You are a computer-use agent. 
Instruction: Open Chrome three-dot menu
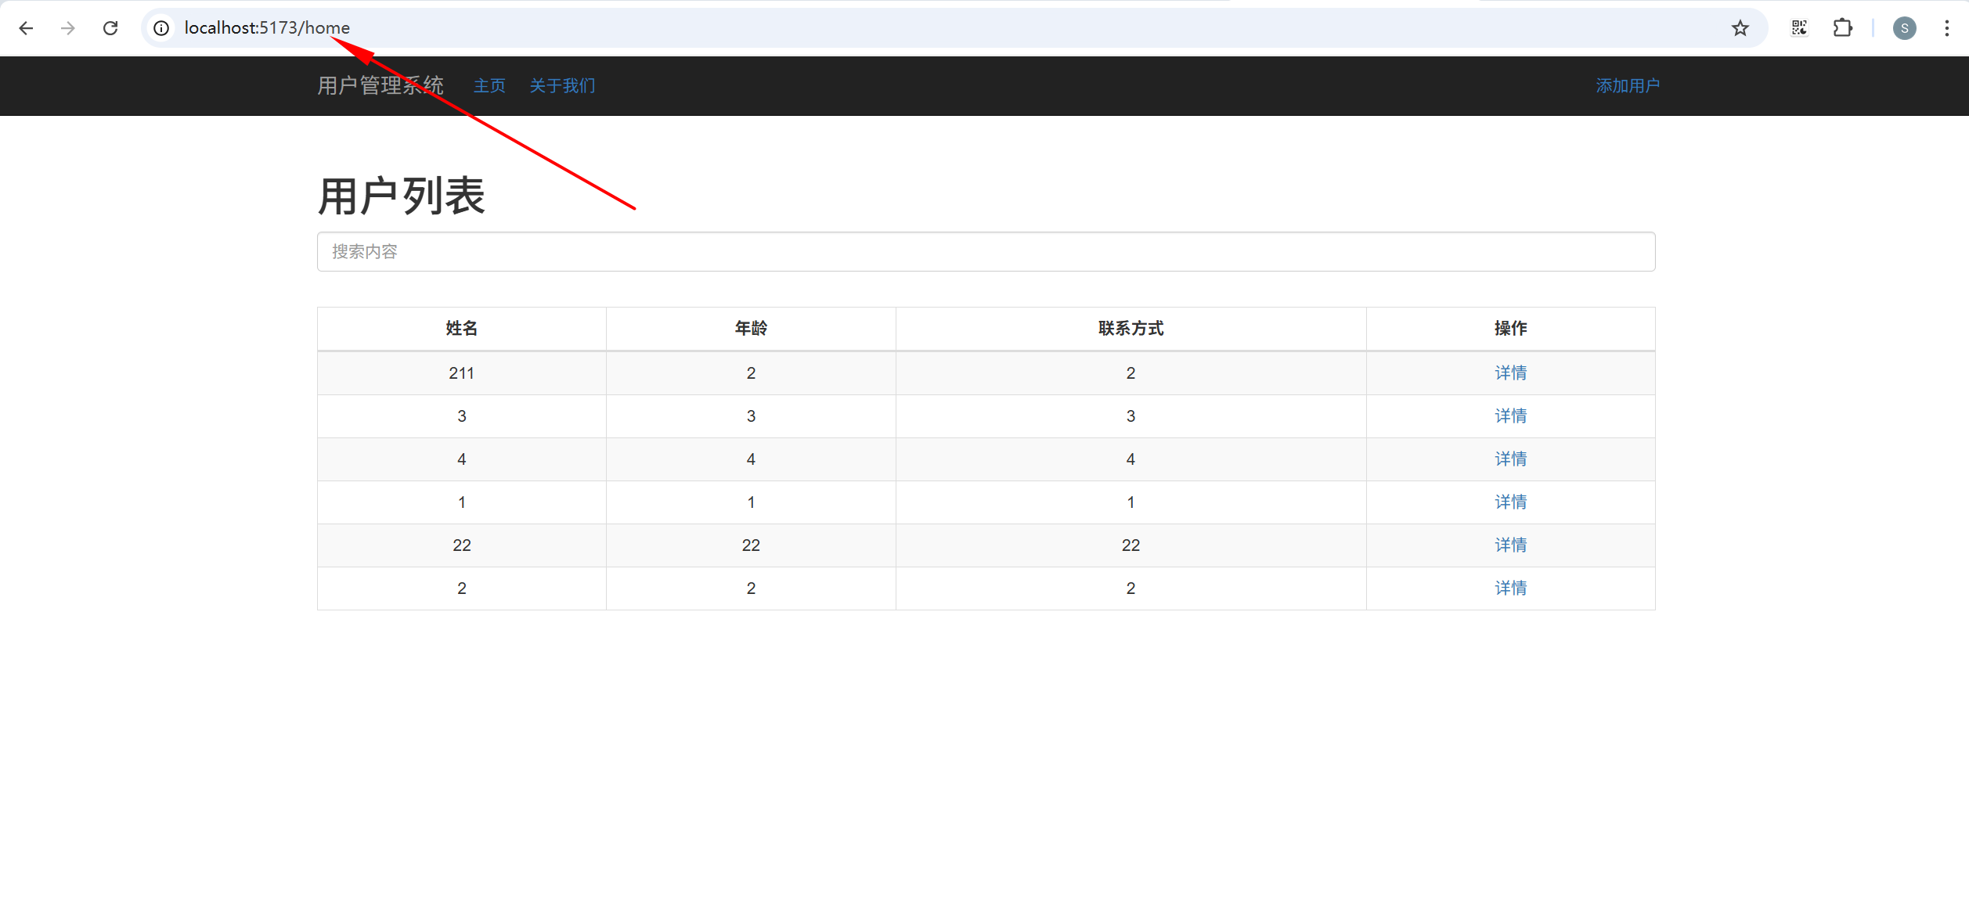click(1946, 29)
